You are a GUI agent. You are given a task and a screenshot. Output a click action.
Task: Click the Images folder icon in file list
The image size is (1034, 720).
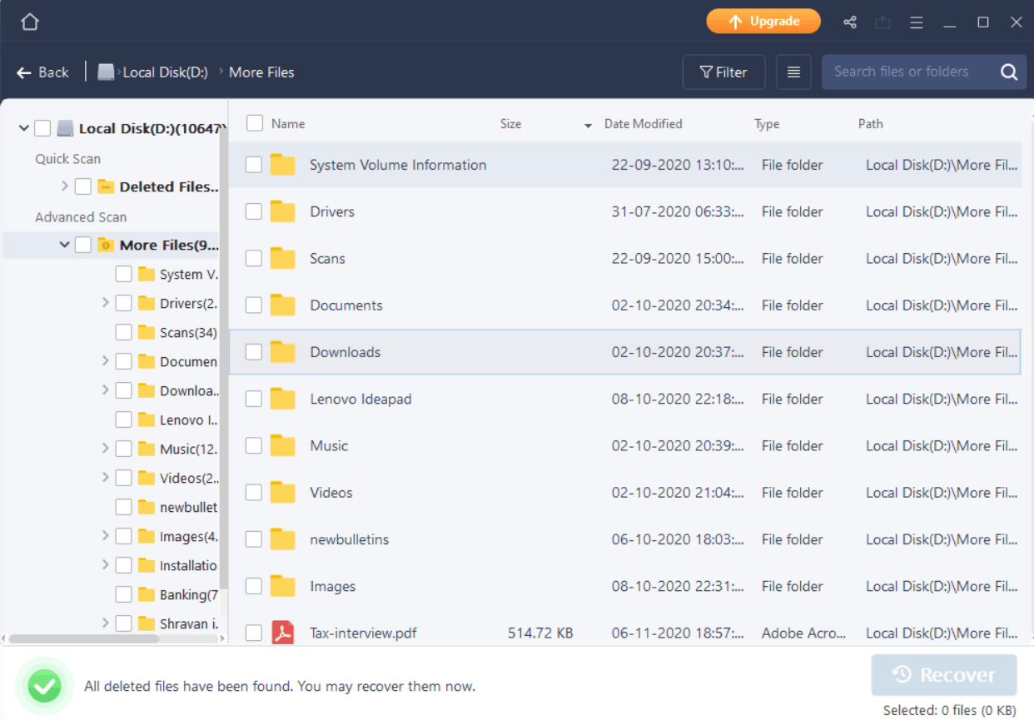(x=283, y=587)
